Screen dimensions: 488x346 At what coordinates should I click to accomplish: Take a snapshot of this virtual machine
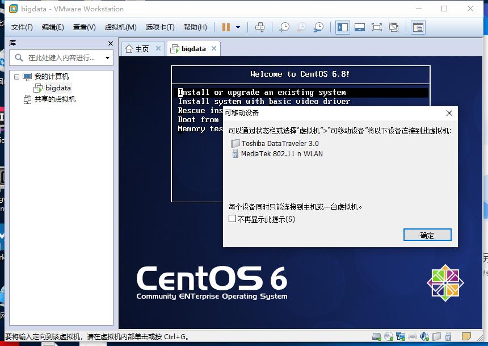coord(284,27)
